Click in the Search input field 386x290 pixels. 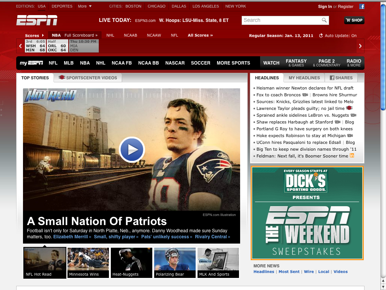tap(281, 20)
